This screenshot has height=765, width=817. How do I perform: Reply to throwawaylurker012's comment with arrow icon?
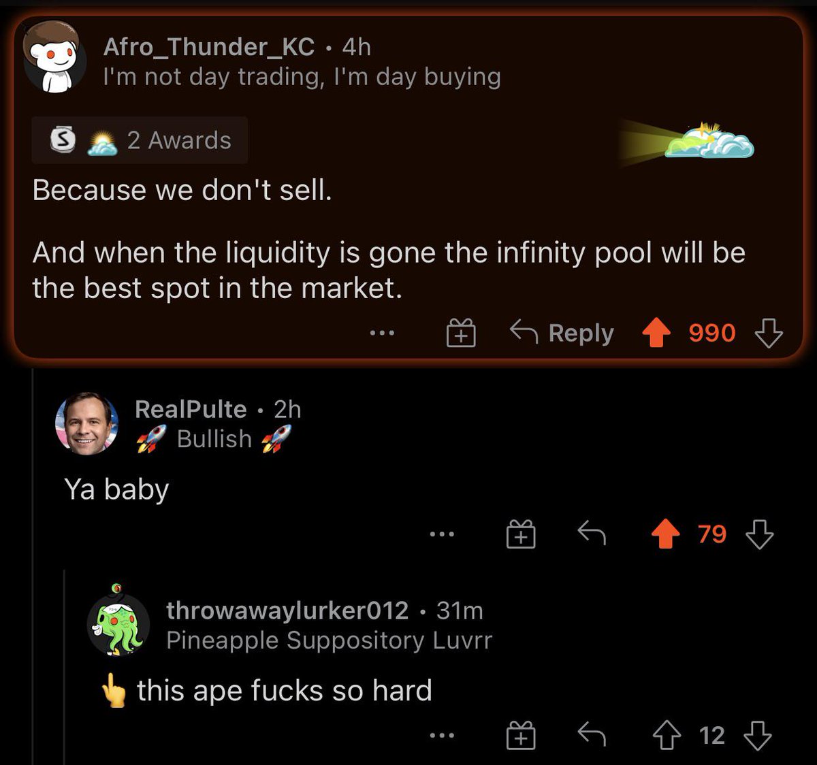pyautogui.click(x=591, y=736)
